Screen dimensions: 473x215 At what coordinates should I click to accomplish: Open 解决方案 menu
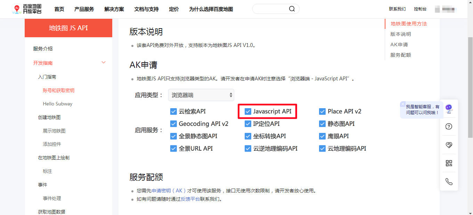tap(114, 9)
